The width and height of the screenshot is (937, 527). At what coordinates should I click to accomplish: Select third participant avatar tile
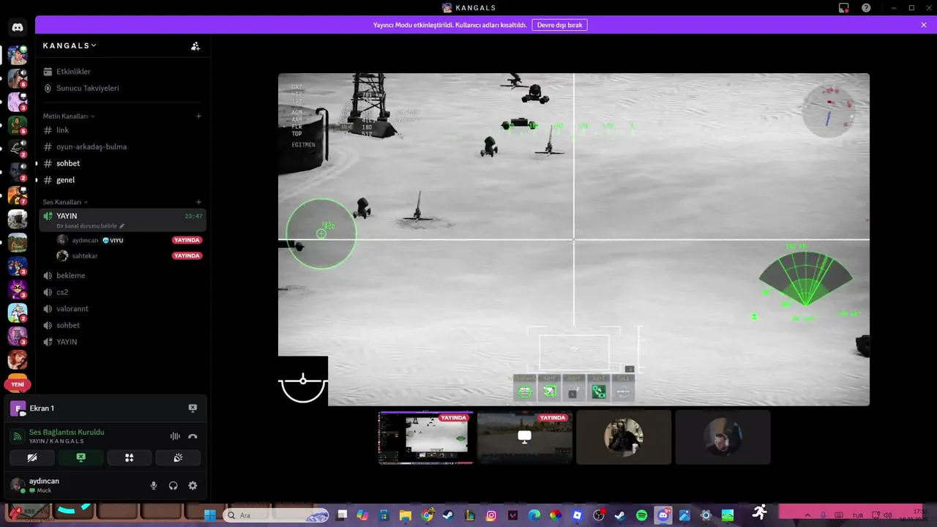click(x=624, y=438)
